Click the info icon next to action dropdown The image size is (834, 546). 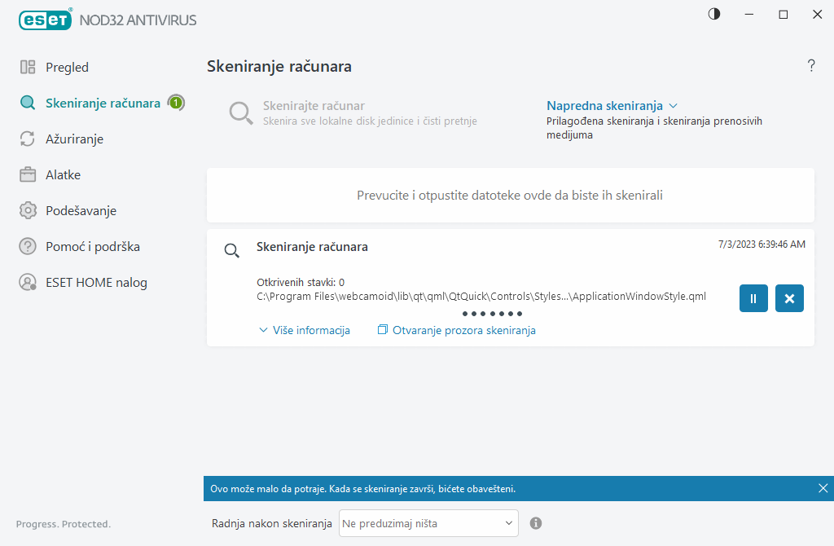(536, 523)
